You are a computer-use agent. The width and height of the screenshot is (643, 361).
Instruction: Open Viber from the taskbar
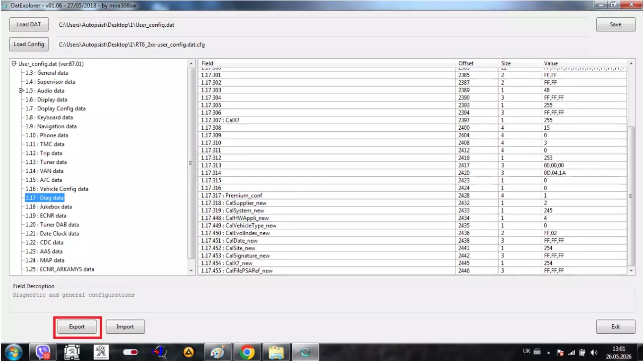pos(43,352)
